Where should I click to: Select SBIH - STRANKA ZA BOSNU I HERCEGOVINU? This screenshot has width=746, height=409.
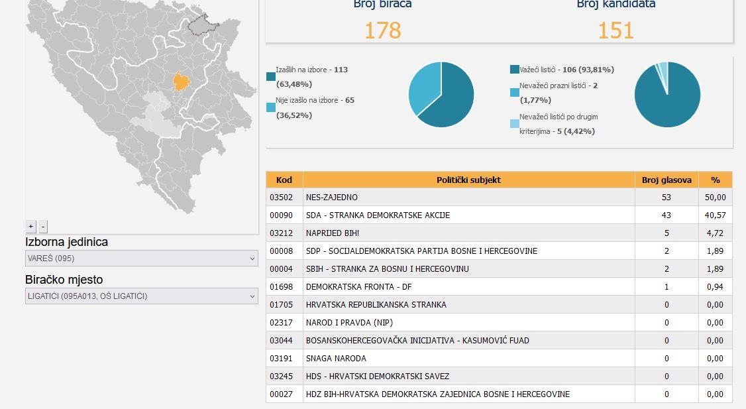coord(499,269)
